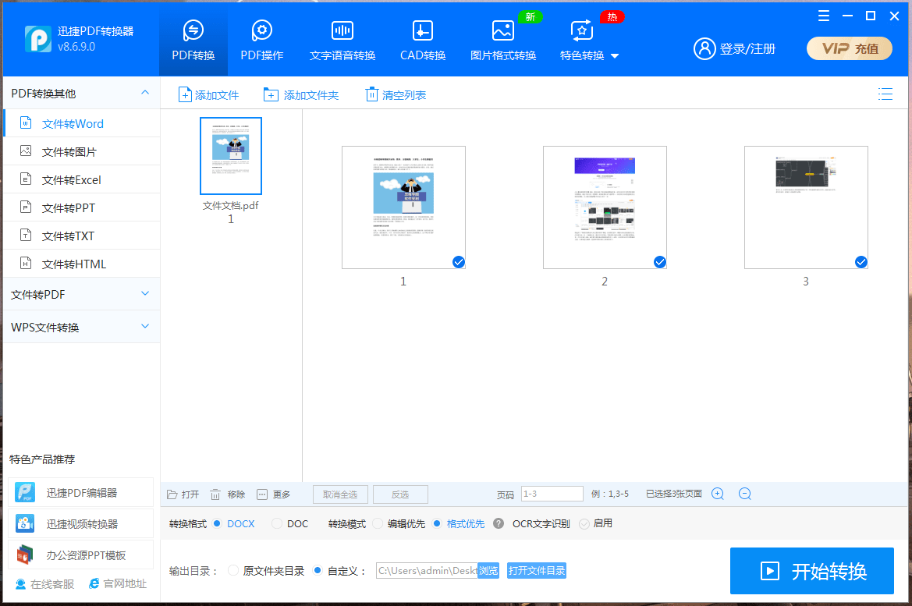
Task: Select 文件转图片 option
Action: (x=81, y=151)
